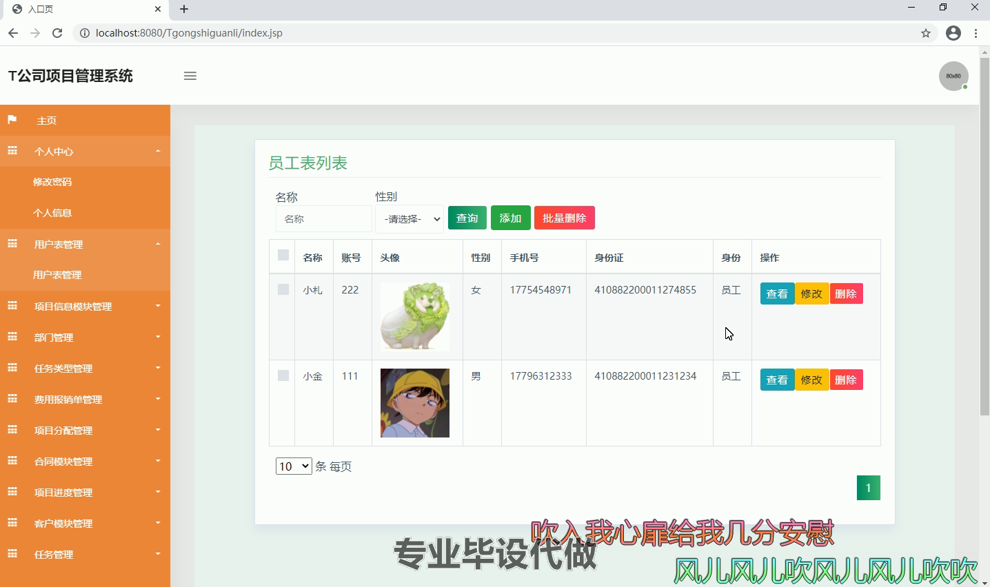This screenshot has width=990, height=587.
Task: Click grid icon next to 项目进度管理
Action: (12, 492)
